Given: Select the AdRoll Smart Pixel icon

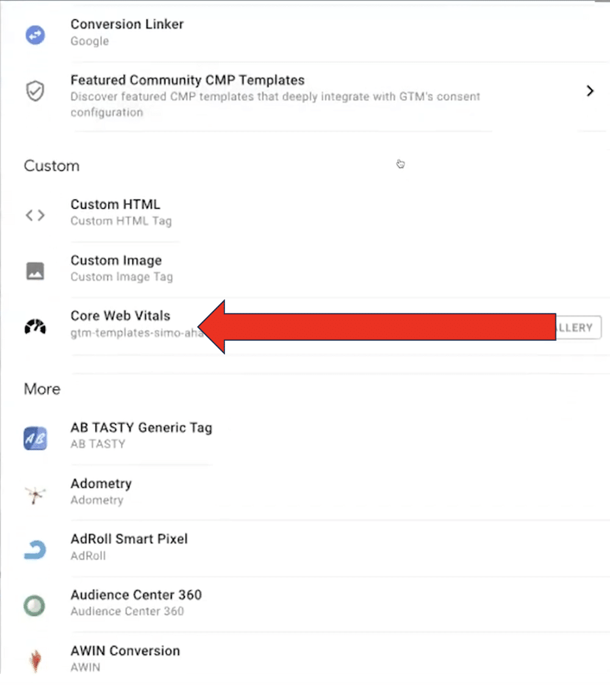Looking at the screenshot, I should click(35, 549).
